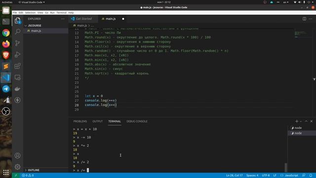Launch Google Chrome from the dock
The width and height of the screenshot is (316, 178).
tap(6, 33)
